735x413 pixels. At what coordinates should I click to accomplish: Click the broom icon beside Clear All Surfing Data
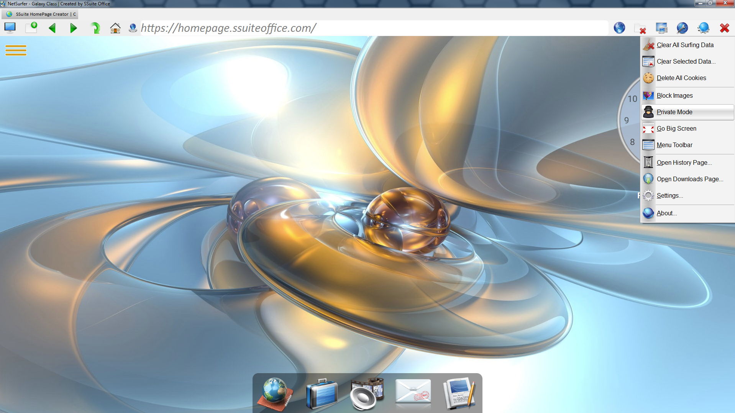point(648,45)
